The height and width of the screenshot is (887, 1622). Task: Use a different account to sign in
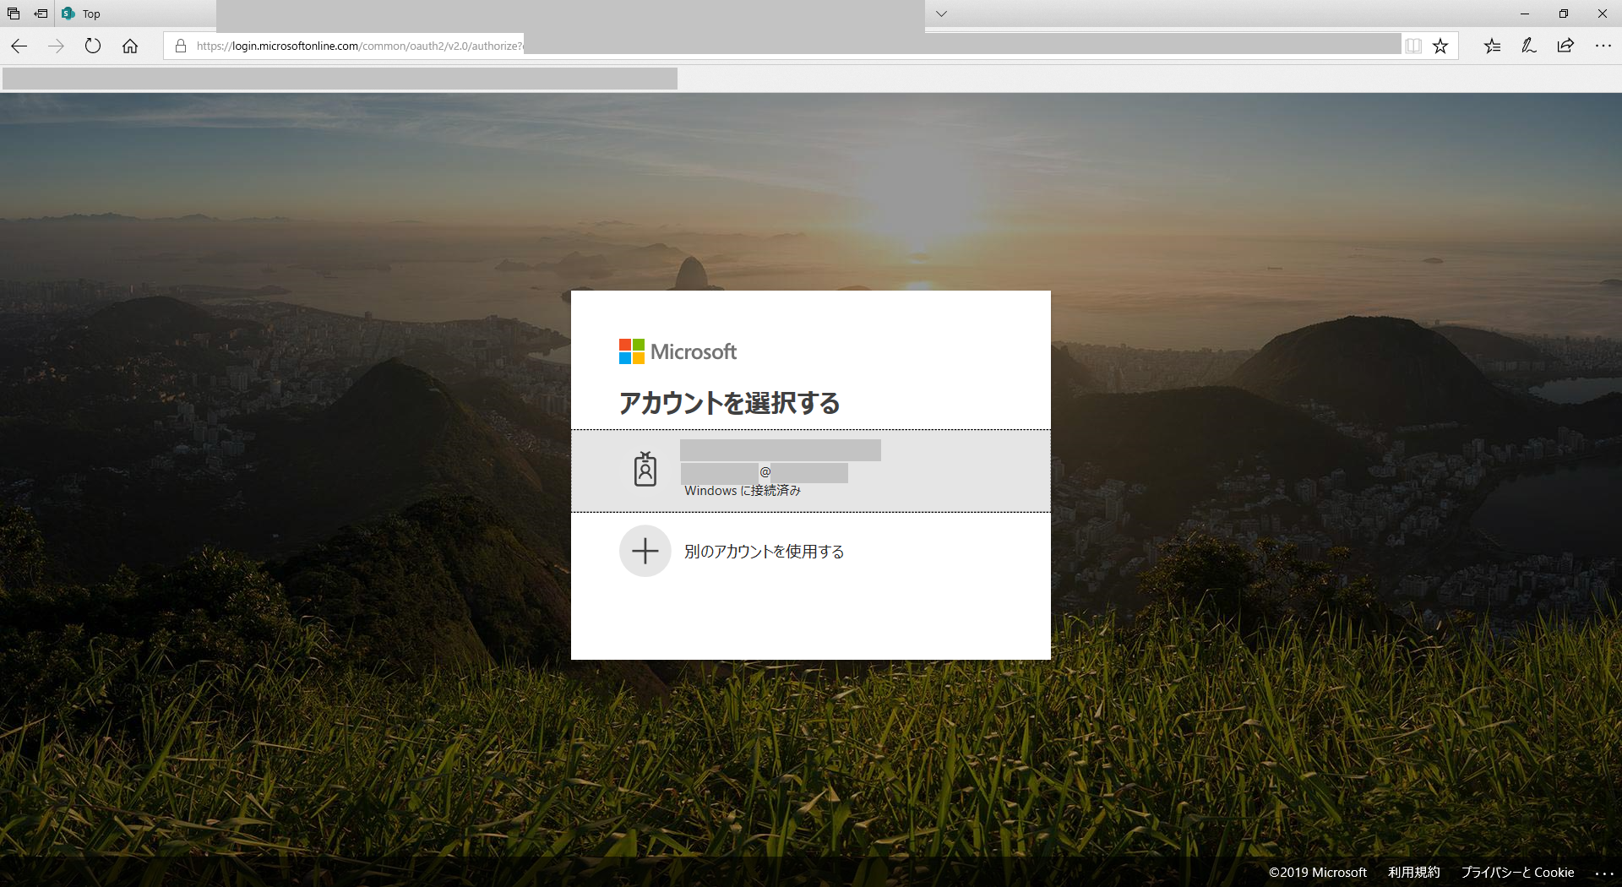point(763,551)
